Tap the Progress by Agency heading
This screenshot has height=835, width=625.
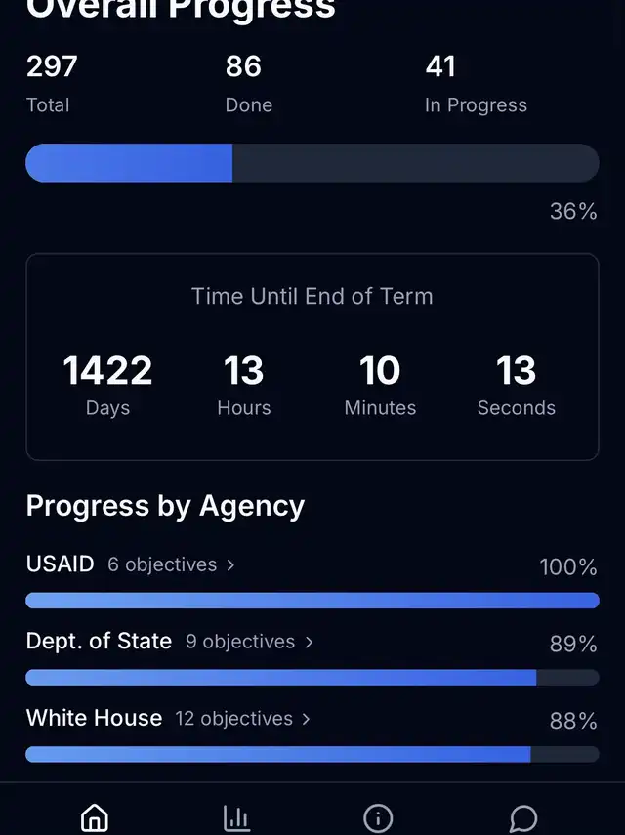coord(165,507)
